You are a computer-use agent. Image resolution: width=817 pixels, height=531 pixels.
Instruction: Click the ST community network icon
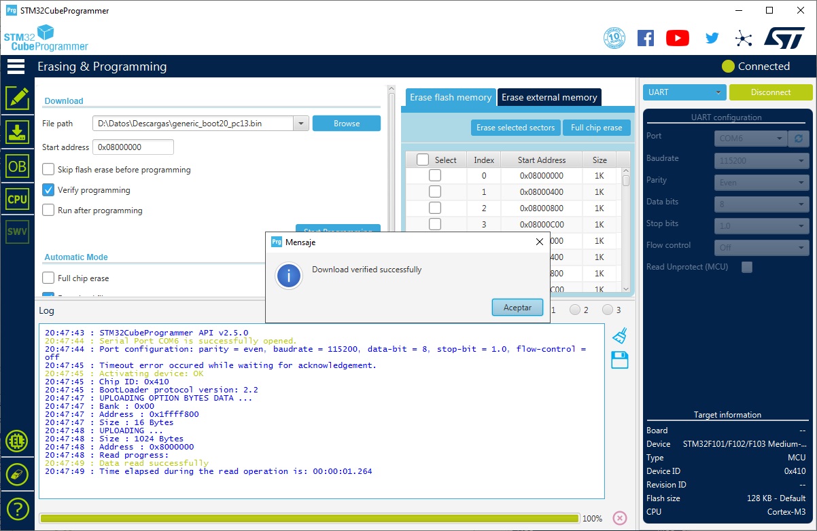[x=744, y=38]
